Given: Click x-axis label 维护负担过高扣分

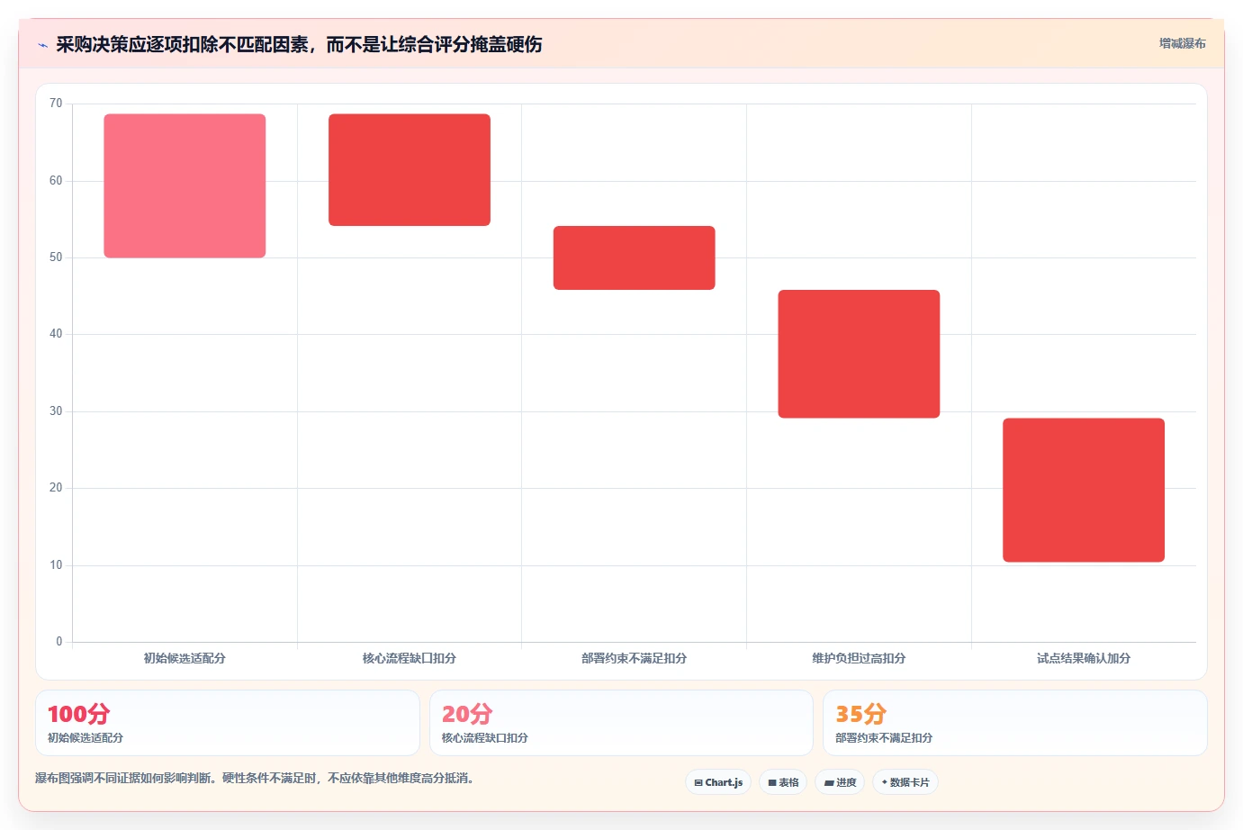Looking at the screenshot, I should tap(860, 658).
